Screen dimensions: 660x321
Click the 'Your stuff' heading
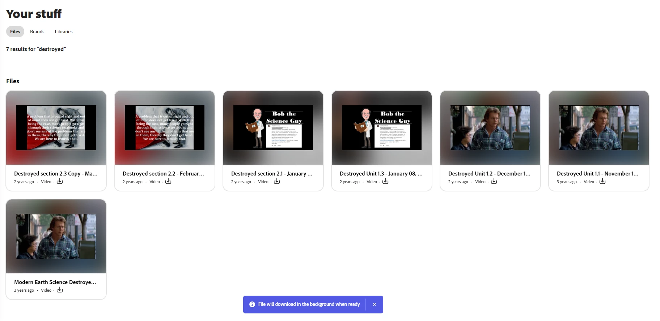34,14
